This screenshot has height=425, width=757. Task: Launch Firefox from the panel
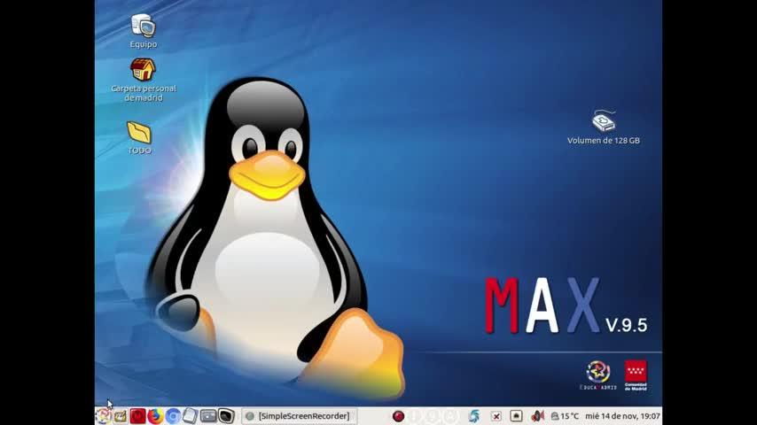[155, 416]
